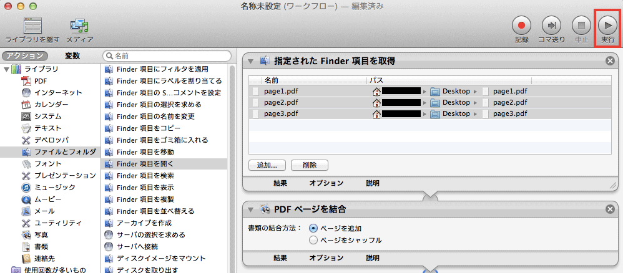Select action Finder 項目をゴミ箱に入れる
The image size is (623, 273).
[165, 140]
